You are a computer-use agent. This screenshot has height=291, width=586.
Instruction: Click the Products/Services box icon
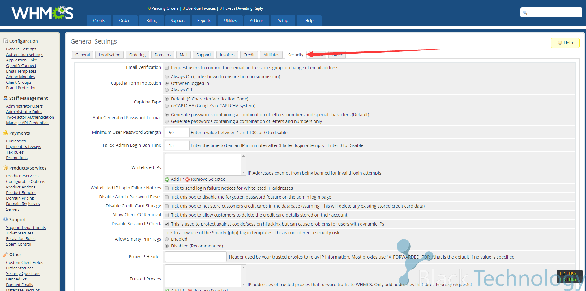pos(6,168)
